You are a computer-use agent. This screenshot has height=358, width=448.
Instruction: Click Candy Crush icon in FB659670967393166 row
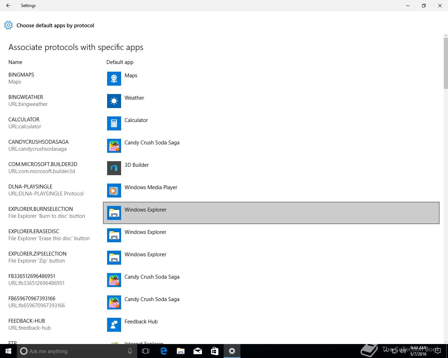pyautogui.click(x=114, y=302)
